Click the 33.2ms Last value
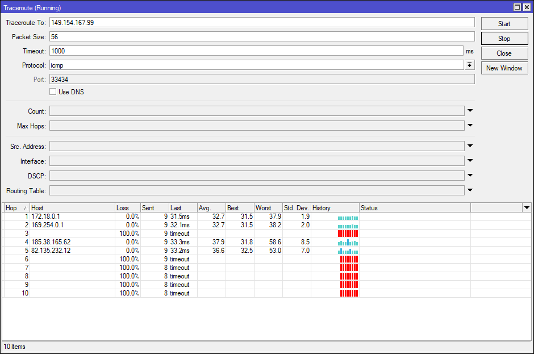The height and width of the screenshot is (354, 534). (x=180, y=251)
